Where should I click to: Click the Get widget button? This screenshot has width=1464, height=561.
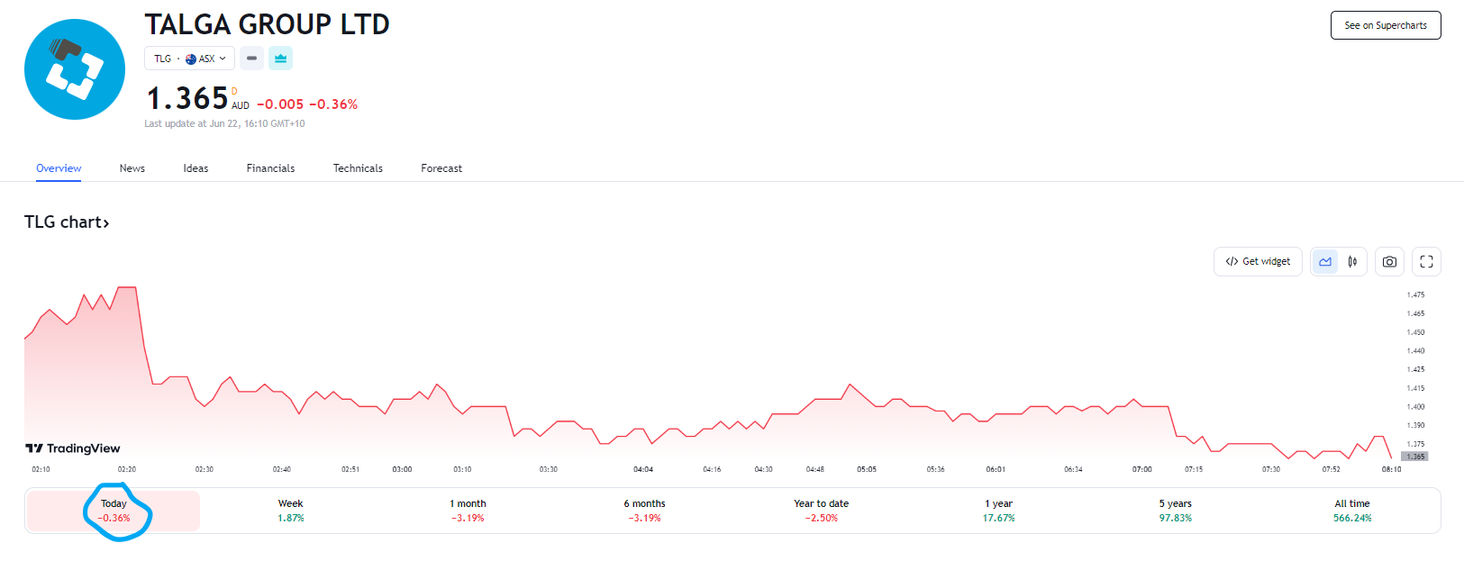pos(1258,261)
